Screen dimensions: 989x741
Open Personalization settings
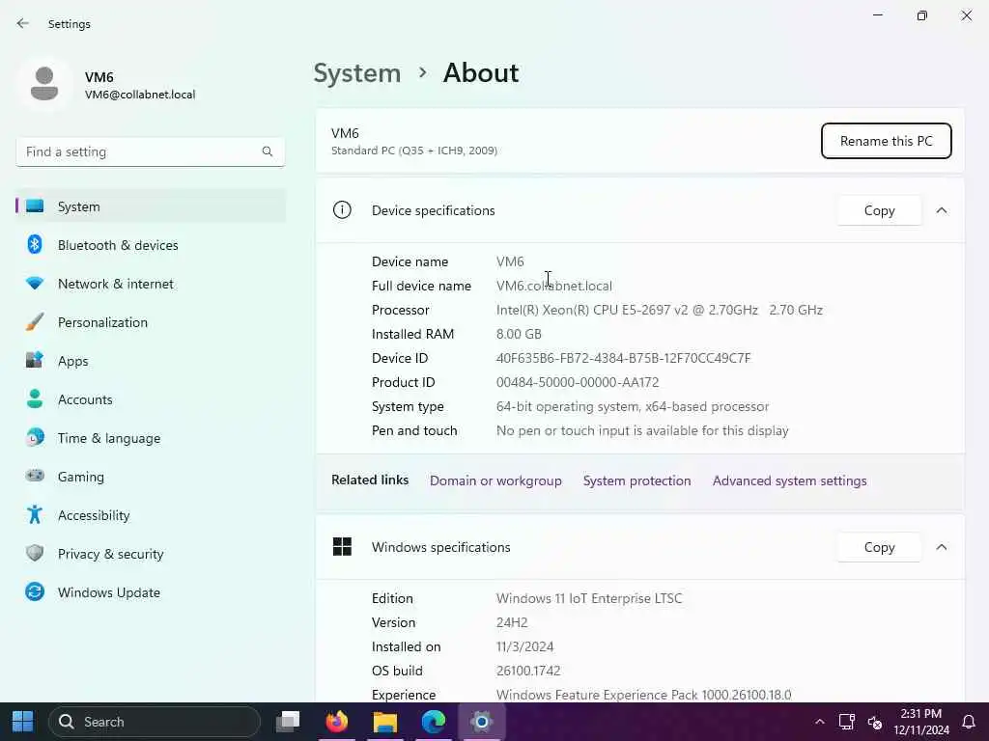coord(150,322)
